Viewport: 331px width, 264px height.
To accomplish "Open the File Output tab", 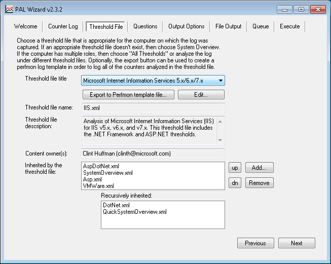I will coord(228,26).
